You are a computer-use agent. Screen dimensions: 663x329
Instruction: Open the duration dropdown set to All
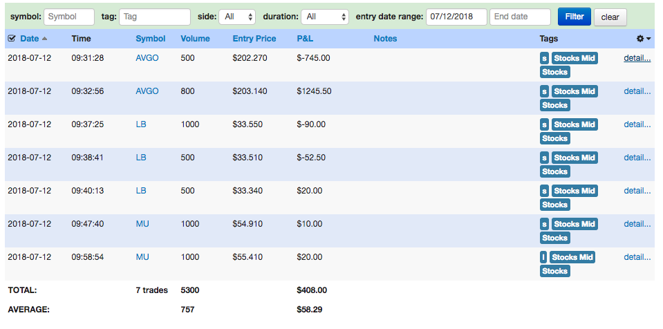325,17
